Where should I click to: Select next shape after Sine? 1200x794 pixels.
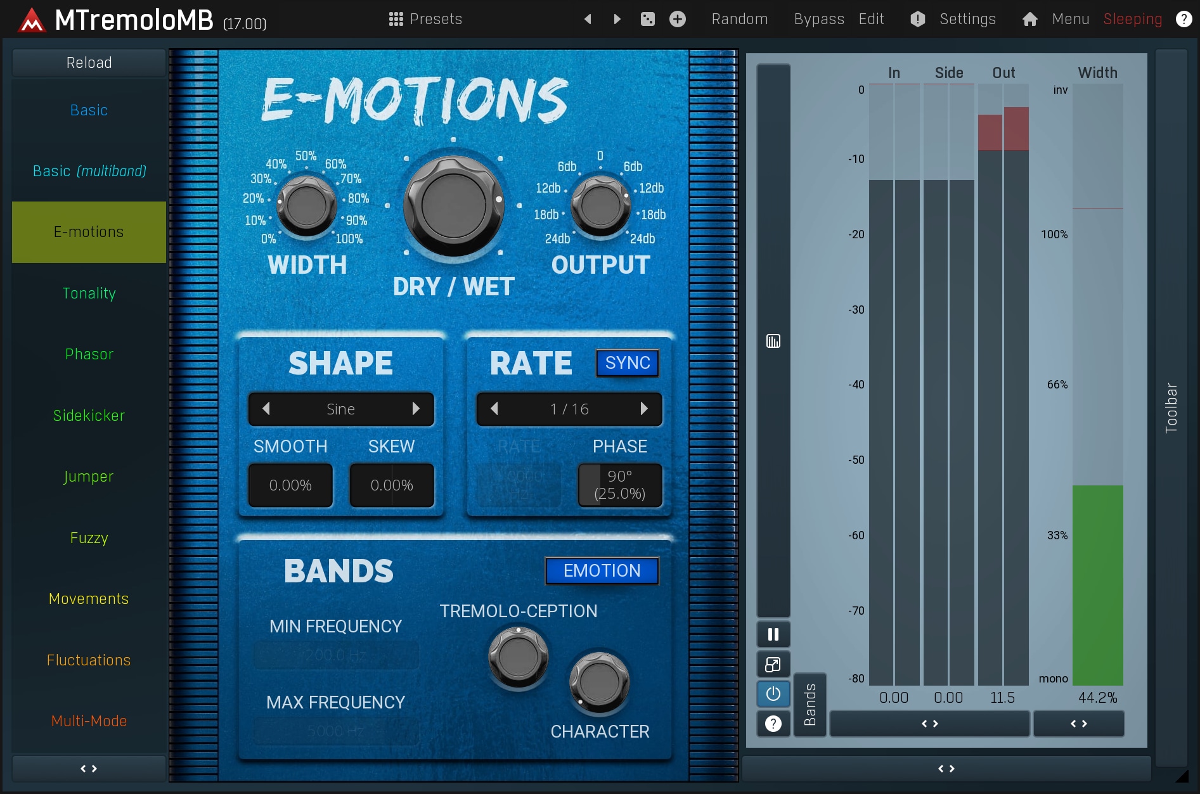(416, 409)
